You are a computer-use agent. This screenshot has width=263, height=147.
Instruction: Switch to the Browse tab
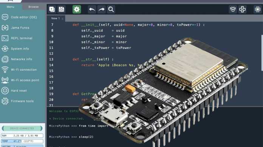click(33, 7)
